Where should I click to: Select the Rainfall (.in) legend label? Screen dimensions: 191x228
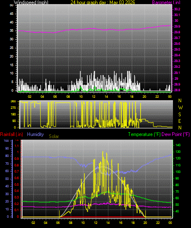(x=11, y=134)
